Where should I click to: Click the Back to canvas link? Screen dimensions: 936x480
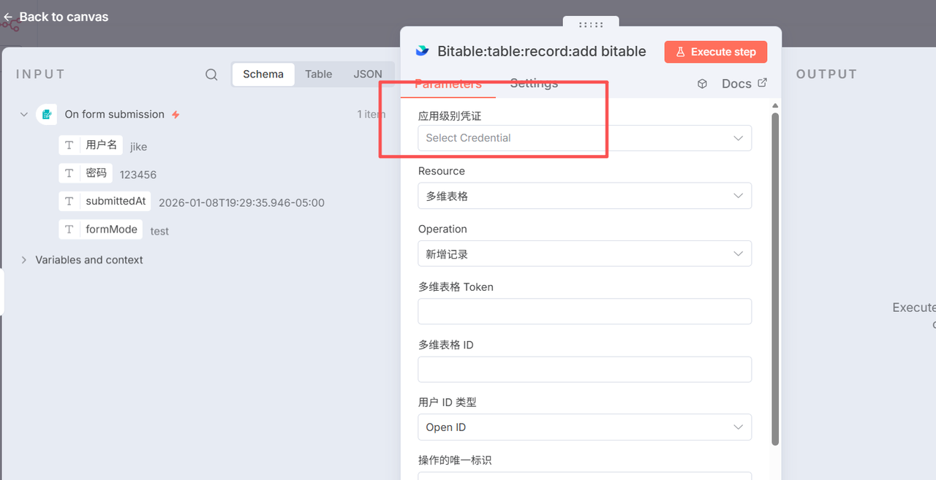coord(56,17)
